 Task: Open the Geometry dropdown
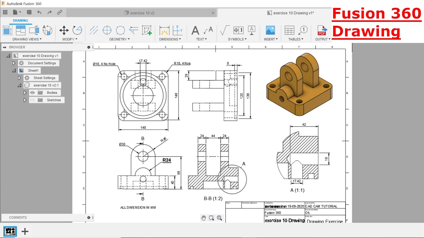(x=119, y=39)
